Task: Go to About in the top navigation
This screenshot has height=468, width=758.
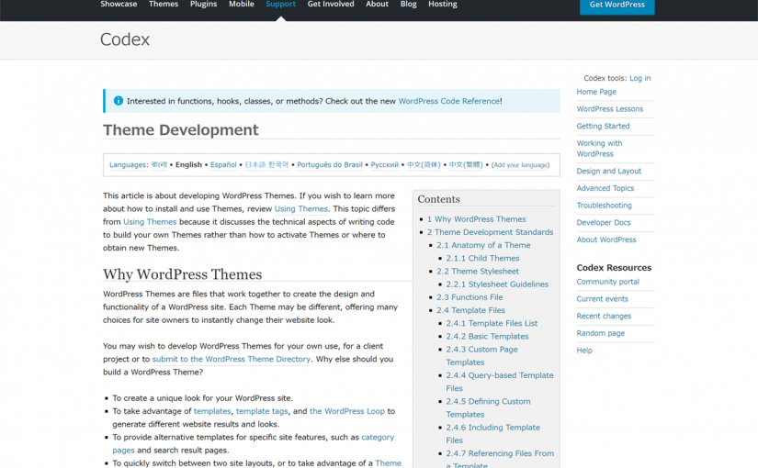Action: click(x=377, y=5)
